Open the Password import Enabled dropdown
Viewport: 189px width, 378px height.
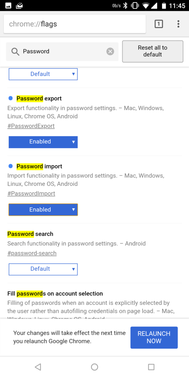[43, 210]
